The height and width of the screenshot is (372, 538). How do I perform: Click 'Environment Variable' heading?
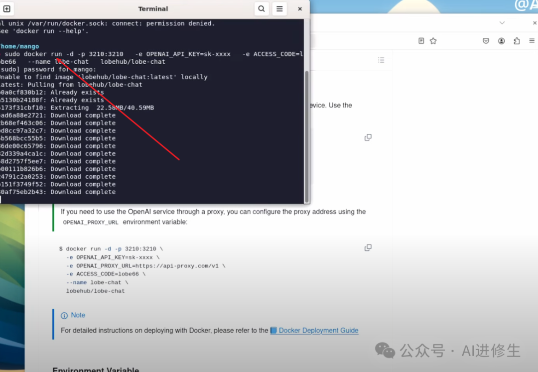(96, 369)
